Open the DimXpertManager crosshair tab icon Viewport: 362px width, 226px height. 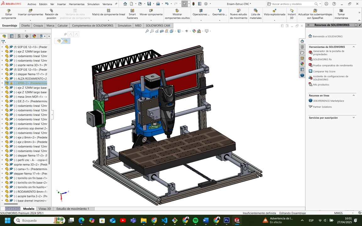click(27, 36)
